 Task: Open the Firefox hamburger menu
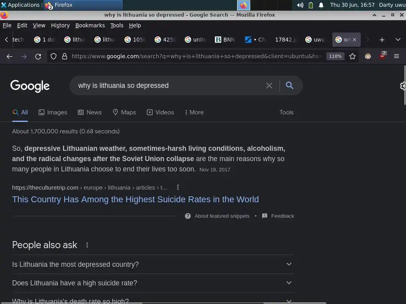pyautogui.click(x=396, y=56)
